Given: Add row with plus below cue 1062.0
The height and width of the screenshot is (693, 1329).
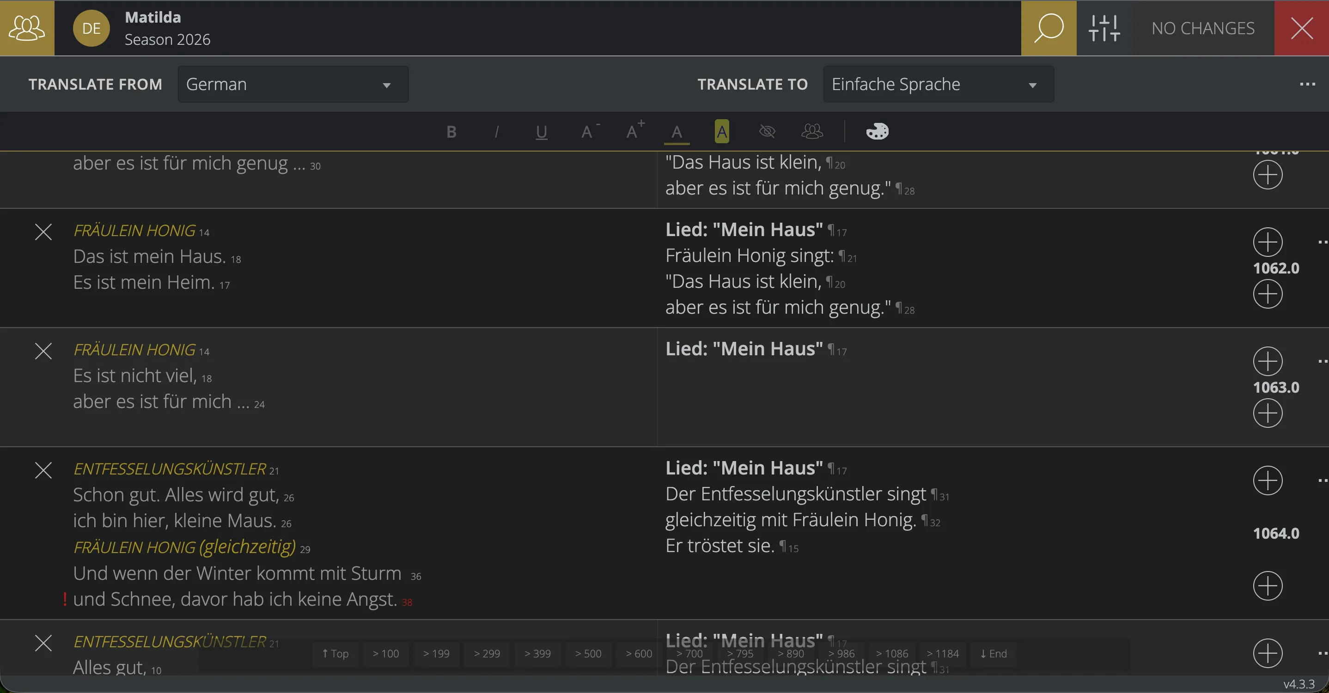Looking at the screenshot, I should click(x=1268, y=294).
